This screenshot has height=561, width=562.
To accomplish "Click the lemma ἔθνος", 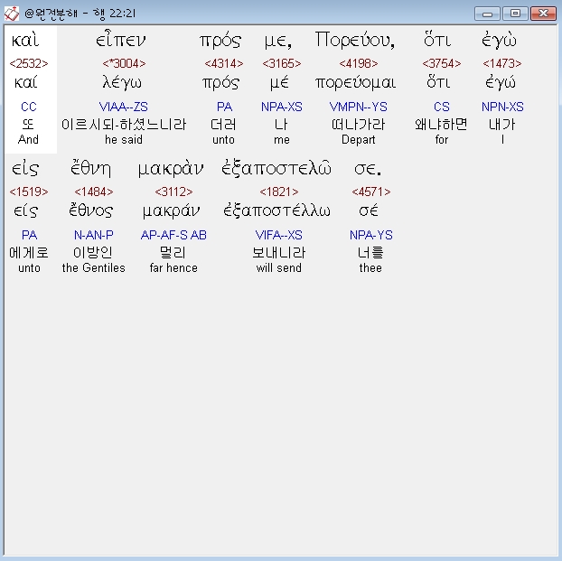I will tap(91, 210).
